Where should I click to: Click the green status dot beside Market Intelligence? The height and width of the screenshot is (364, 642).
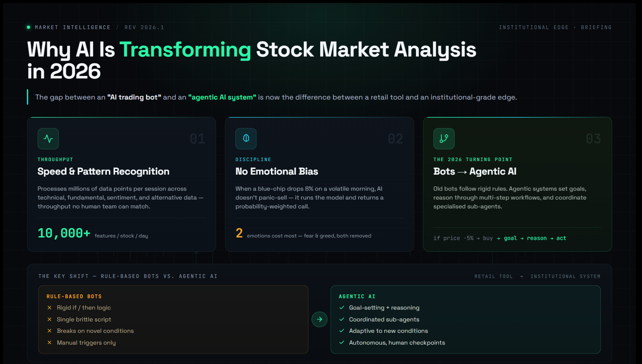[x=28, y=27]
